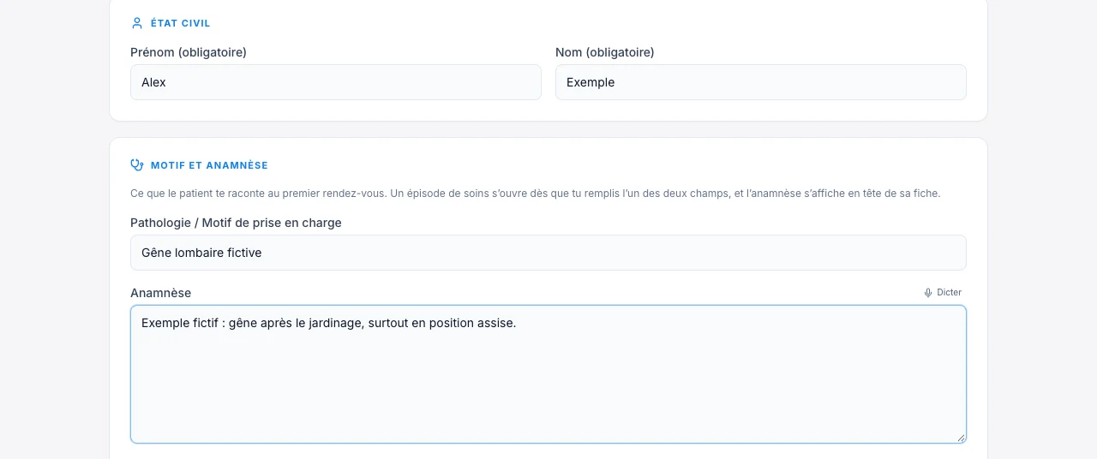1097x459 pixels.
Task: Click the Nom (obligatoire) label
Action: click(605, 52)
